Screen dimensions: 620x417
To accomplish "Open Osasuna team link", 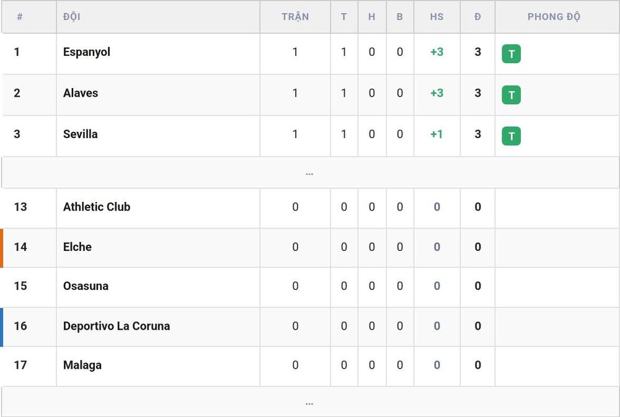I will [x=86, y=286].
